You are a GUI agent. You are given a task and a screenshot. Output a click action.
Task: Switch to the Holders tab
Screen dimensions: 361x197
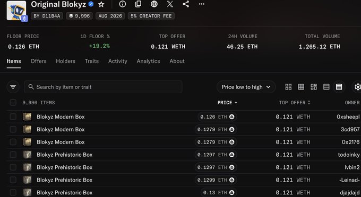coord(66,61)
